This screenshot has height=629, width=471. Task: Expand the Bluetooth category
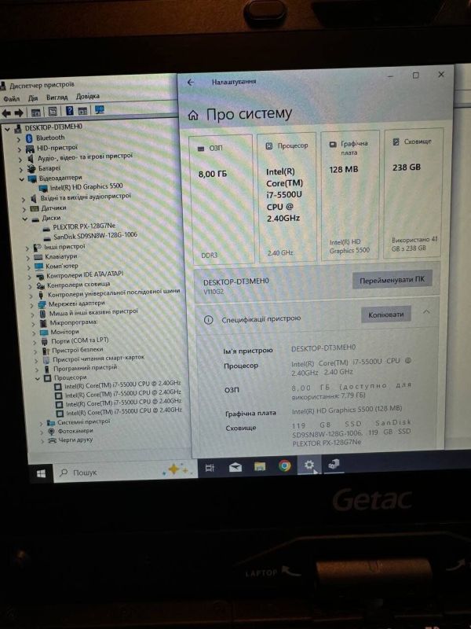coord(18,139)
